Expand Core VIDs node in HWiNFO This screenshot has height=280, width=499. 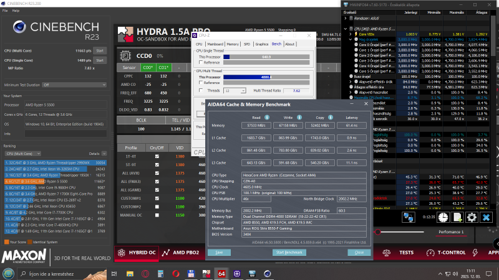point(351,34)
